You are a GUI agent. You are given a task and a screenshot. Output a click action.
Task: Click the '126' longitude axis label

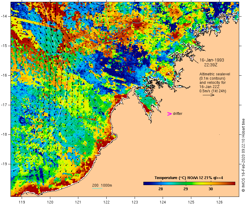219,202
